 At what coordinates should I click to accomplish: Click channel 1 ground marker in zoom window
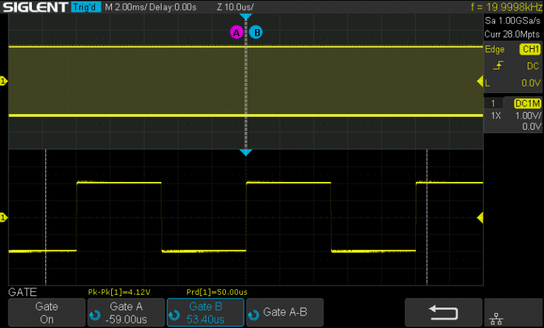[x=4, y=217]
